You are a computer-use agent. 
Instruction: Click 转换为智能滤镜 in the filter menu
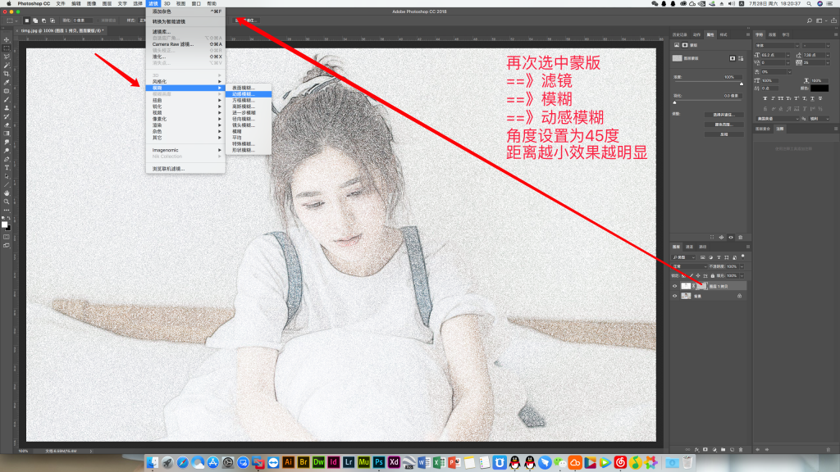185,22
